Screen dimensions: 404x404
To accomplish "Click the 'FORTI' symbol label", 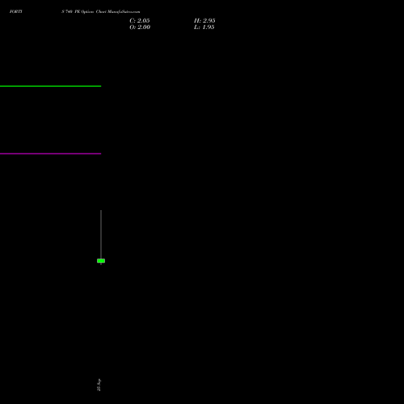I will [16, 11].
